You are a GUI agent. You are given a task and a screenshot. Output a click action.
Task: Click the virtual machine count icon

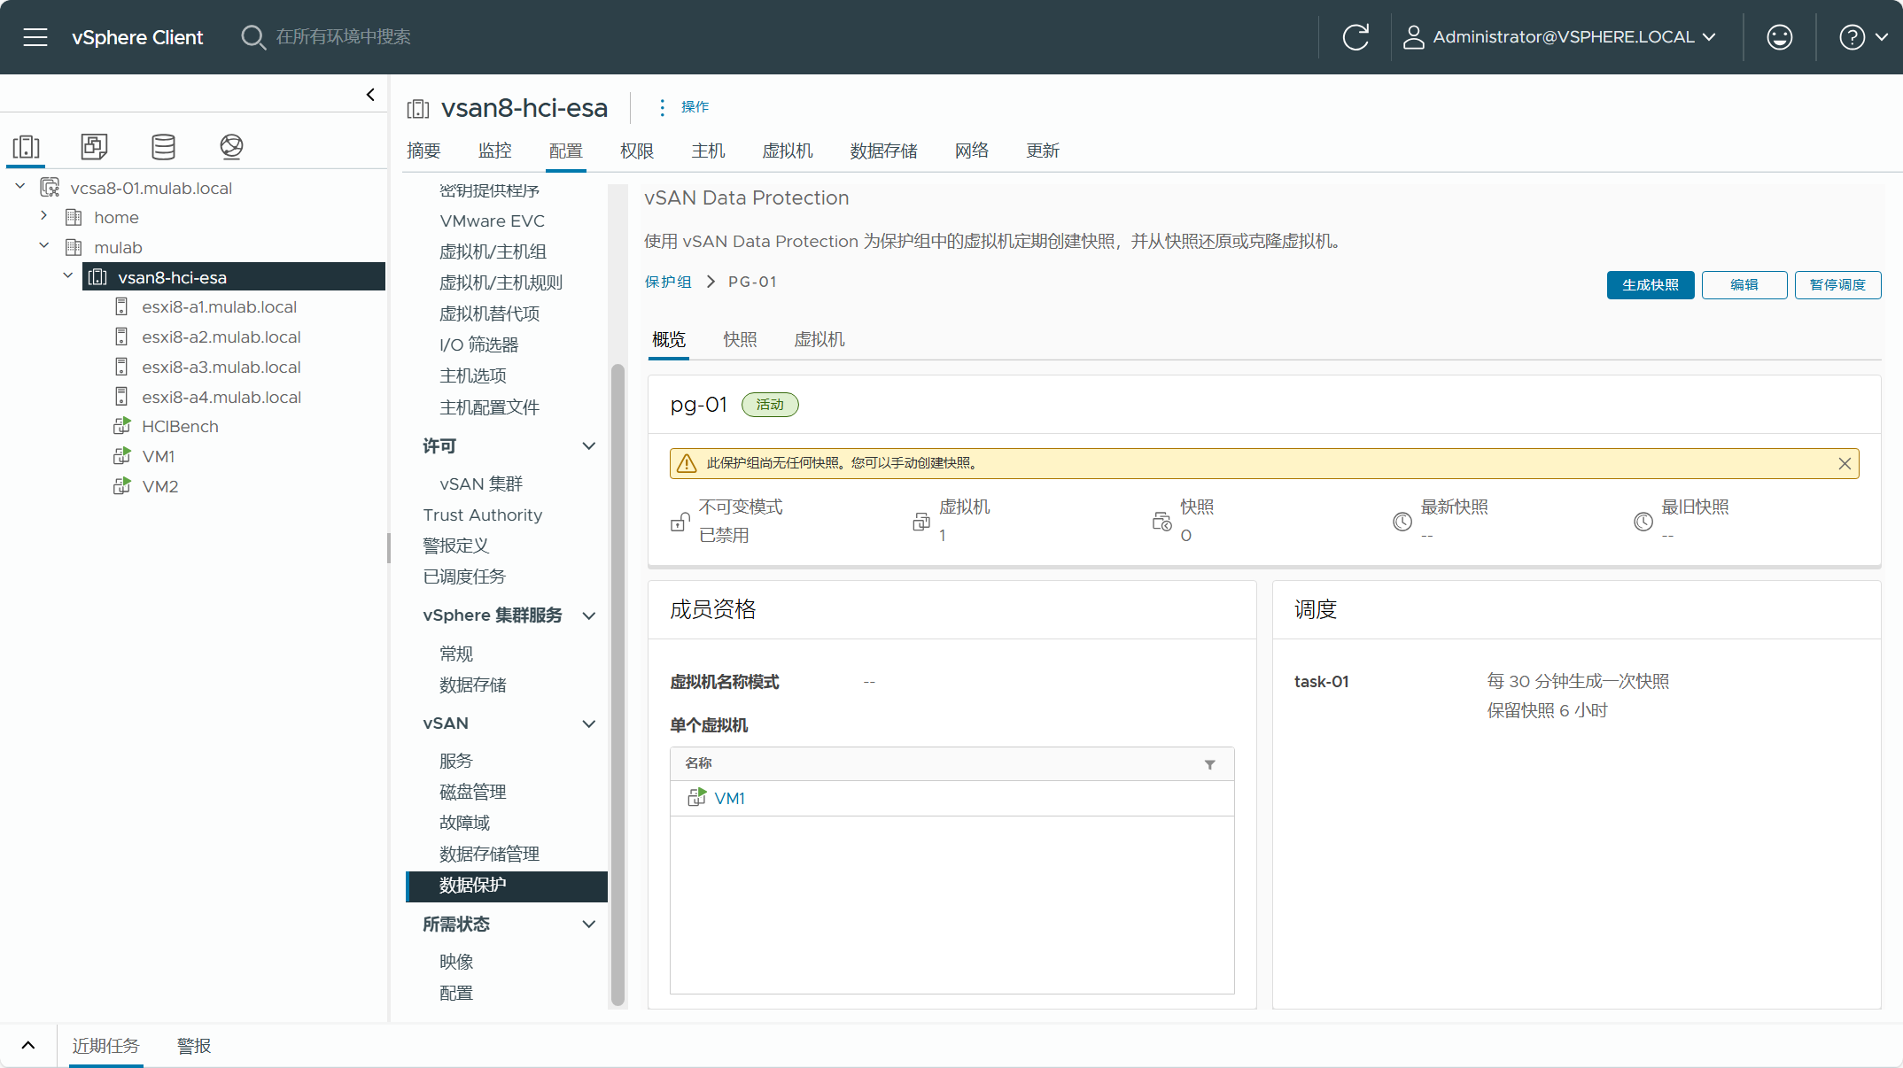pos(921,521)
